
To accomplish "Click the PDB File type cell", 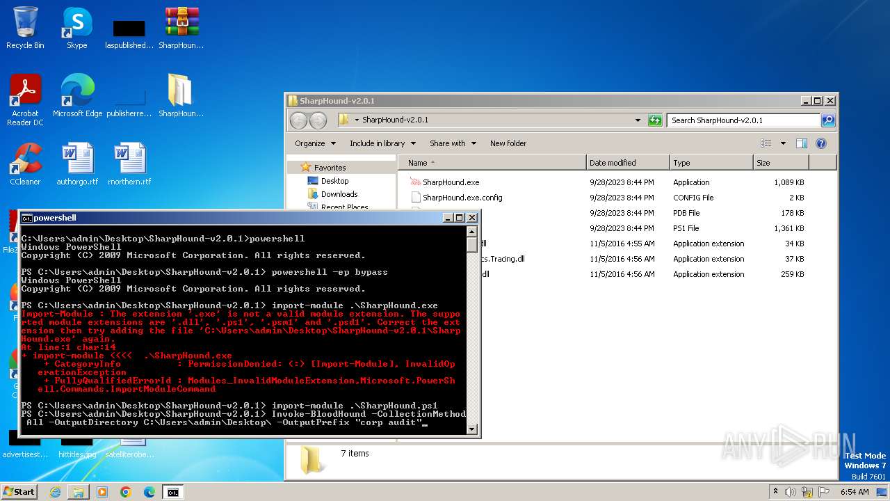I will coord(686,213).
